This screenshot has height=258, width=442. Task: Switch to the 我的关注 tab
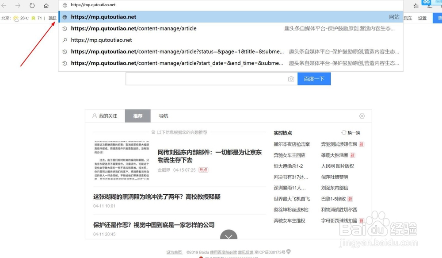105,116
